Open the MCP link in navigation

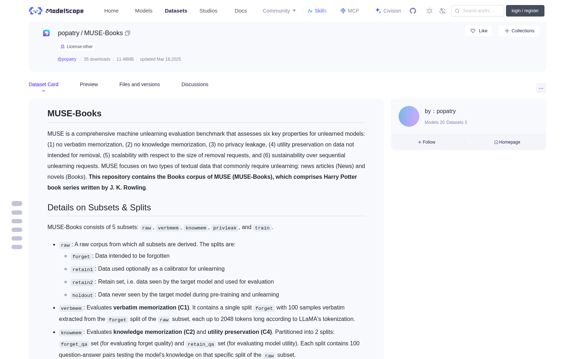350,11
